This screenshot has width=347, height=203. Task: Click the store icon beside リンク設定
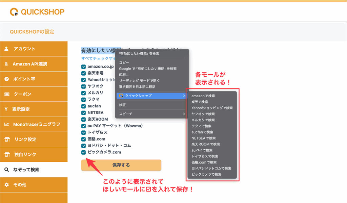(7, 139)
